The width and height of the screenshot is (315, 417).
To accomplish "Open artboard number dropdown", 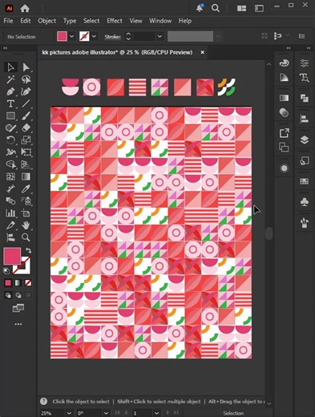I will [x=157, y=413].
